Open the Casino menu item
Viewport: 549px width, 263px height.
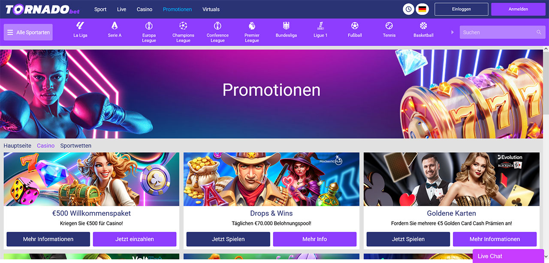pyautogui.click(x=145, y=9)
